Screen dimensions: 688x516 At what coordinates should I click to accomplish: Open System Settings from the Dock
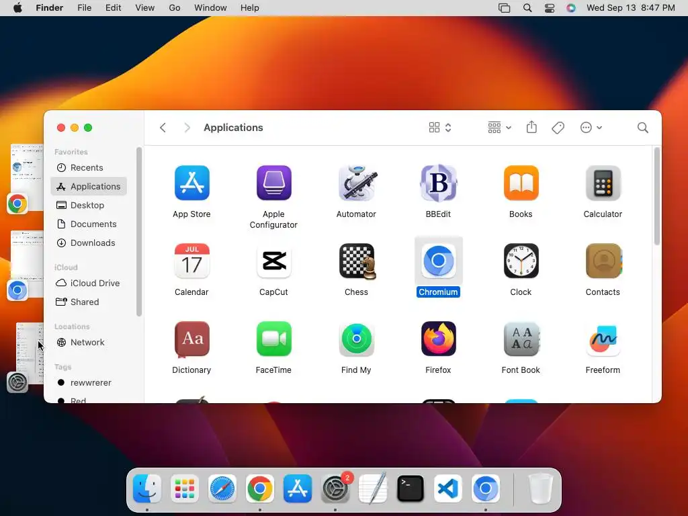pyautogui.click(x=335, y=488)
